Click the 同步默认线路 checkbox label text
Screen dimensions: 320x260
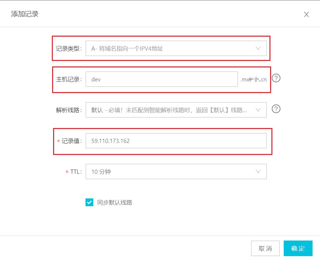115,203
